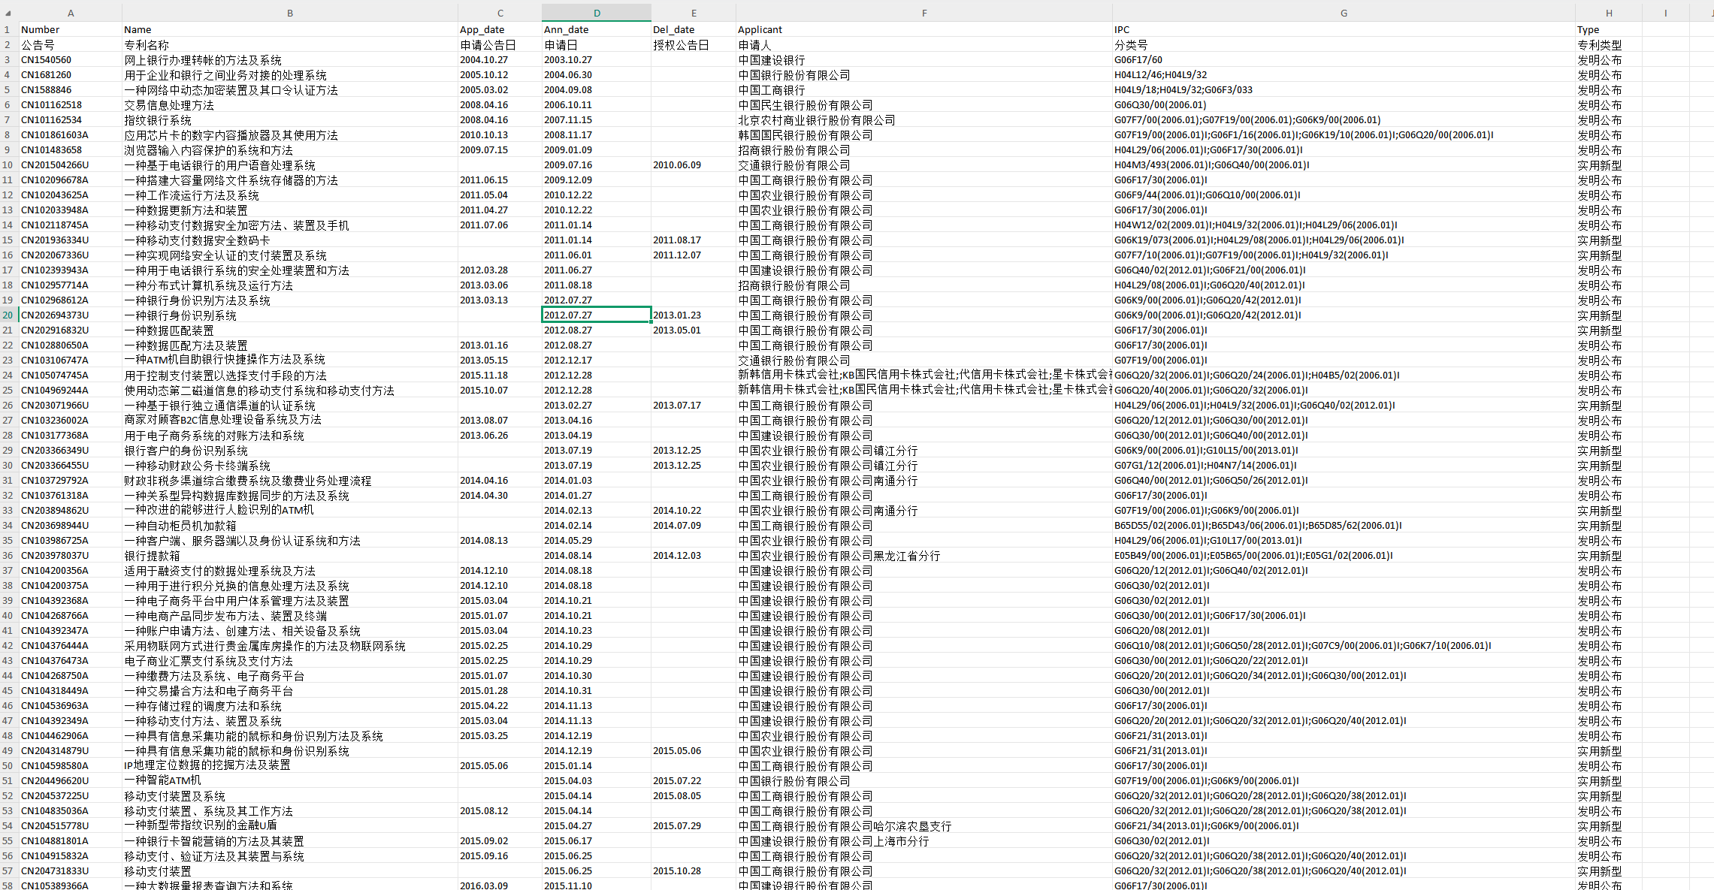Click the Del_date header cell

click(673, 29)
